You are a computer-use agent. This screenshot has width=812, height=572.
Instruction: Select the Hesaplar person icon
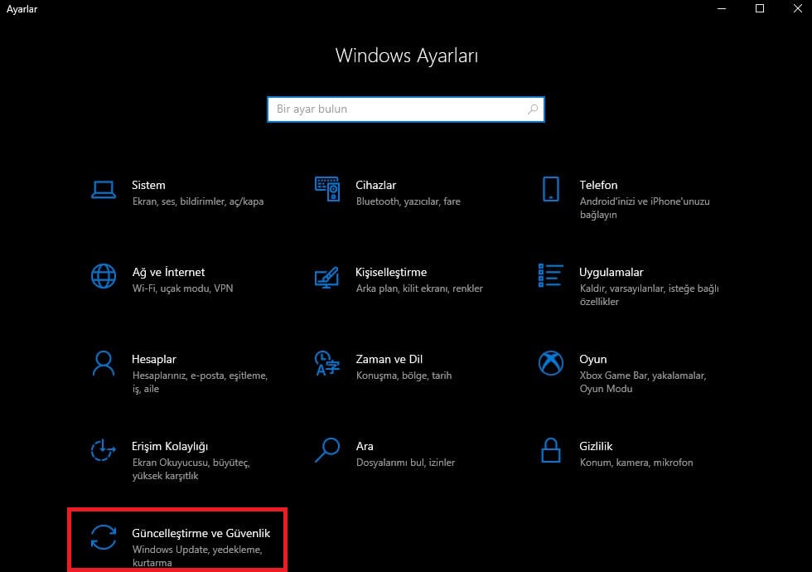pos(104,363)
